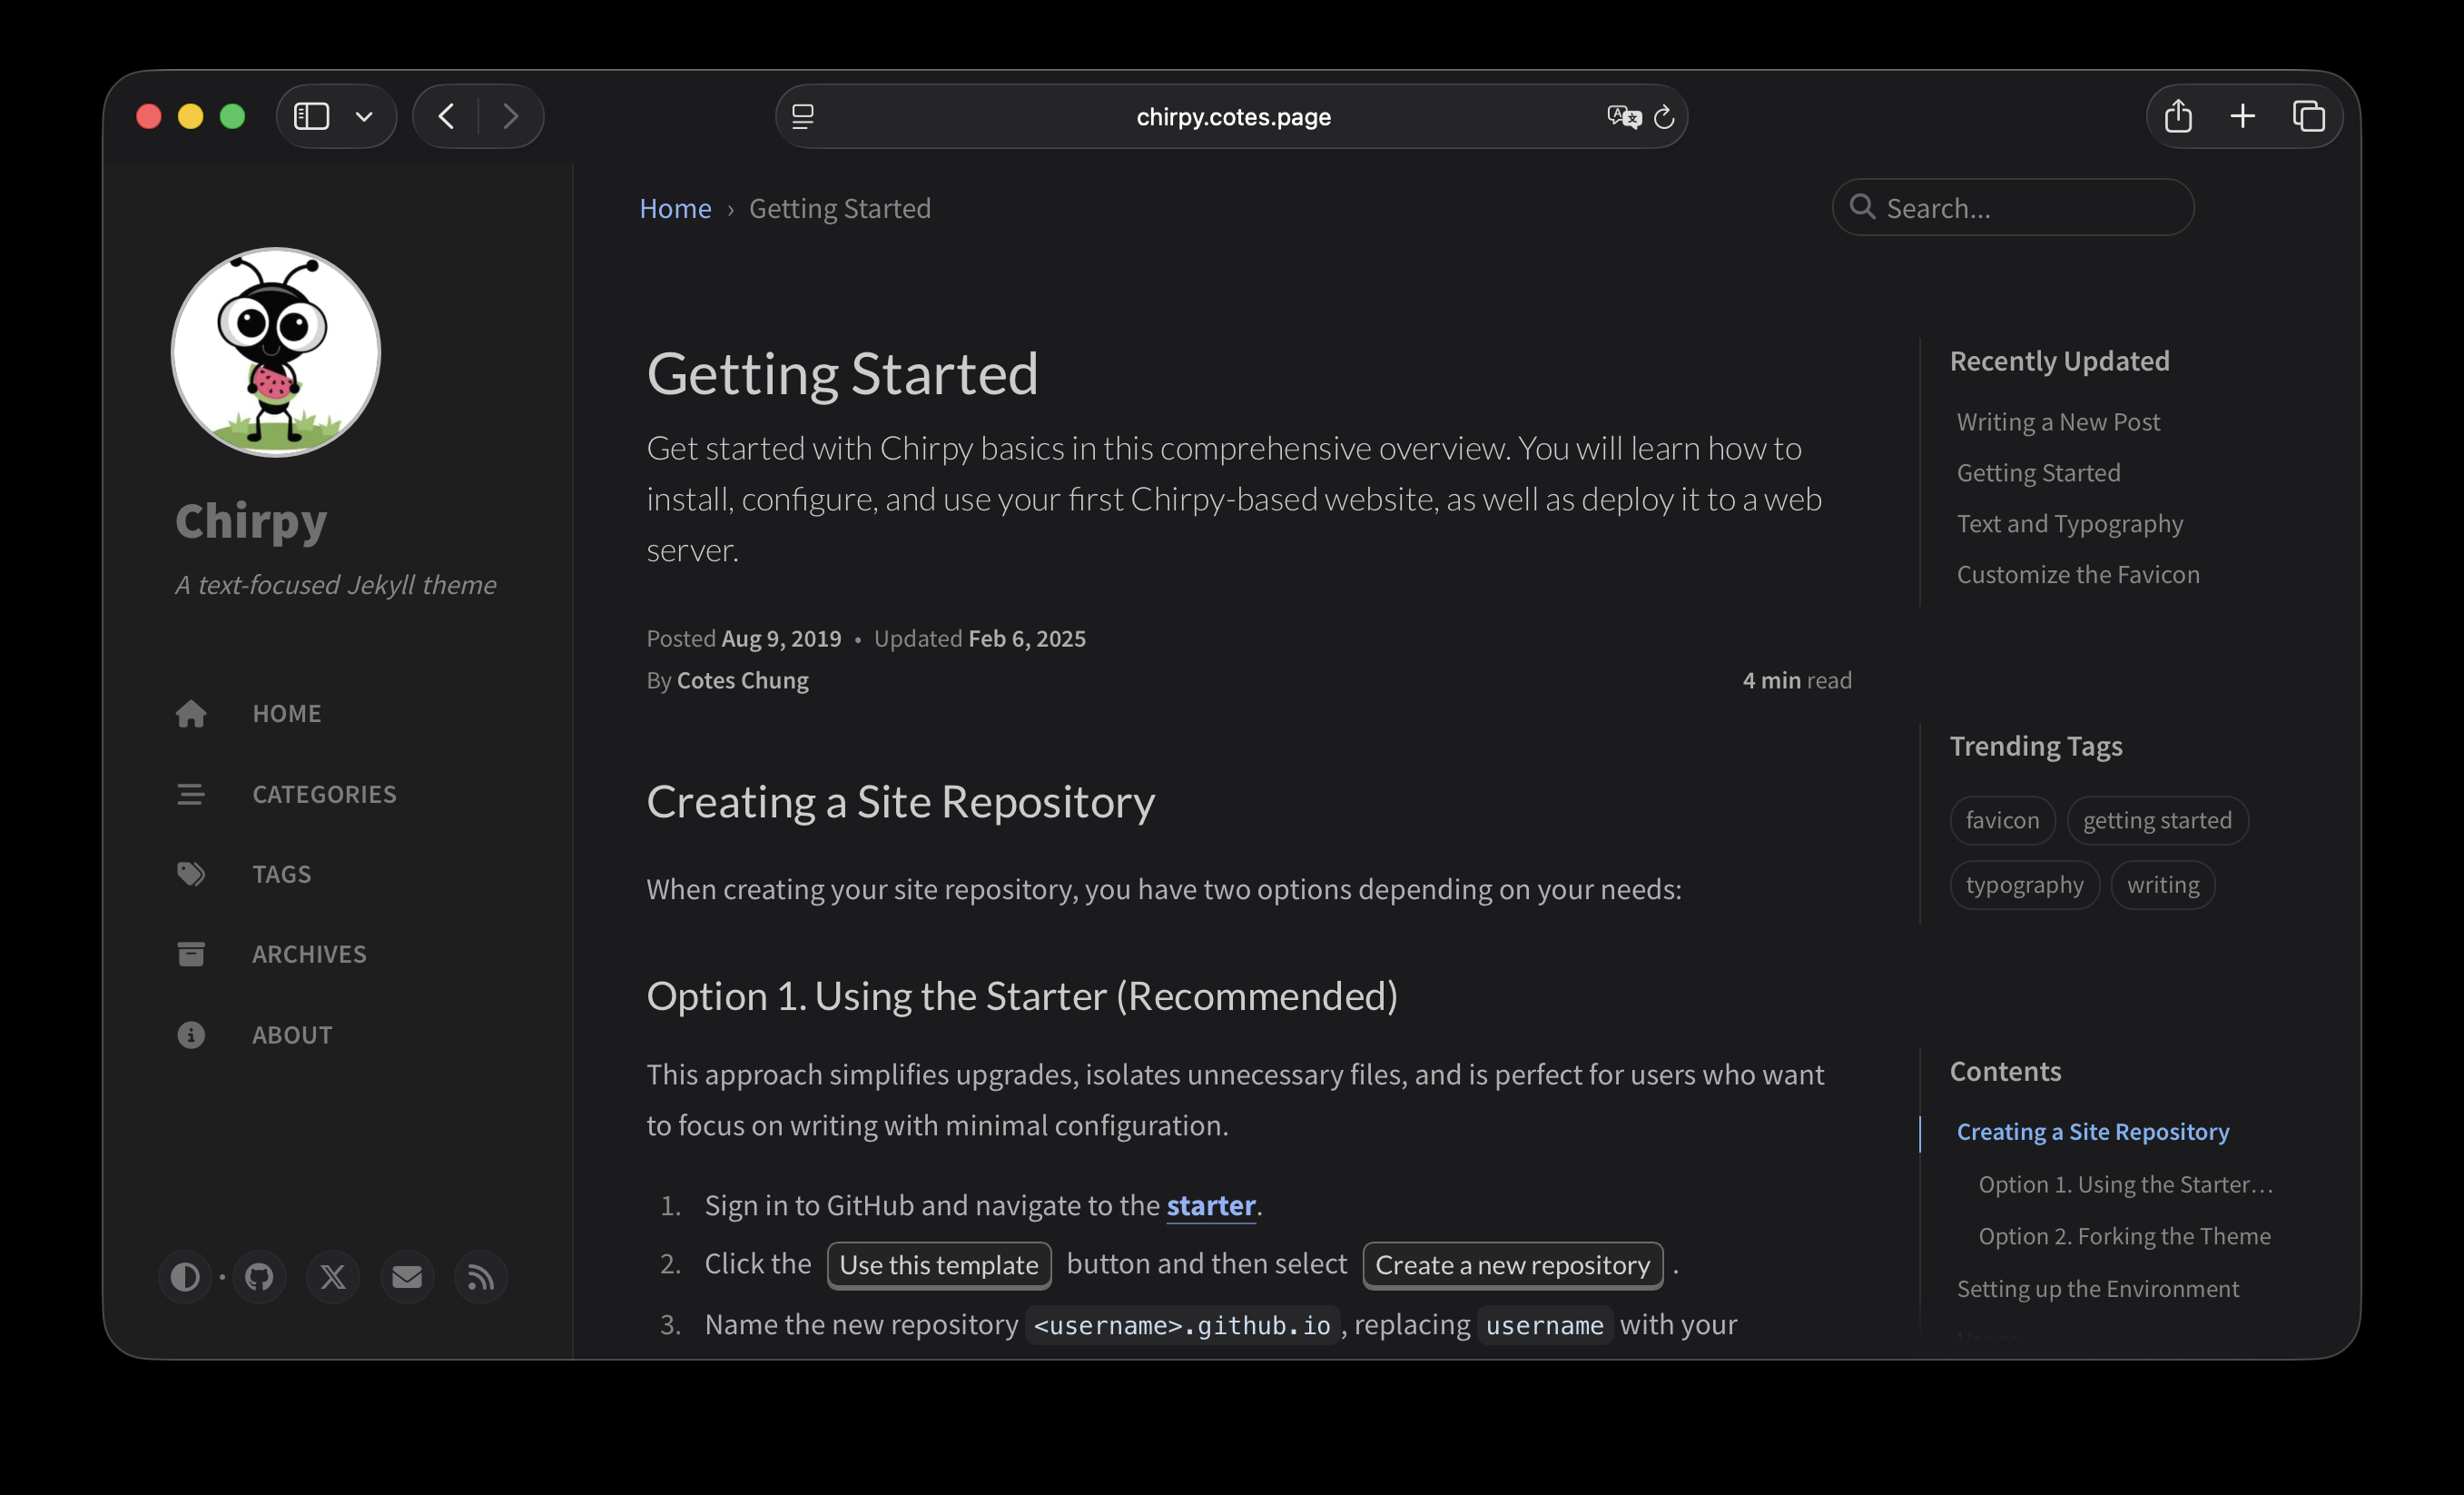Open the tab overview icon
Image resolution: width=2464 pixels, height=1495 pixels.
point(2308,117)
